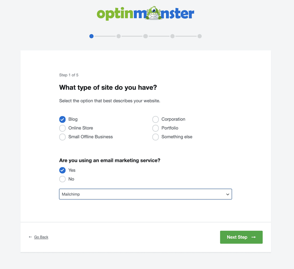Click the left arrow icon beside Go Back
The height and width of the screenshot is (269, 294).
click(30, 237)
